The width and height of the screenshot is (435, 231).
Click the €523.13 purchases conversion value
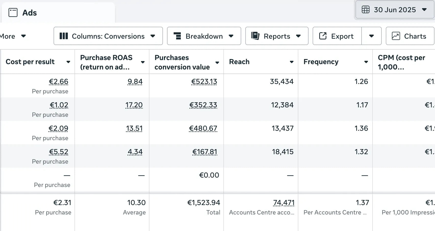click(204, 82)
